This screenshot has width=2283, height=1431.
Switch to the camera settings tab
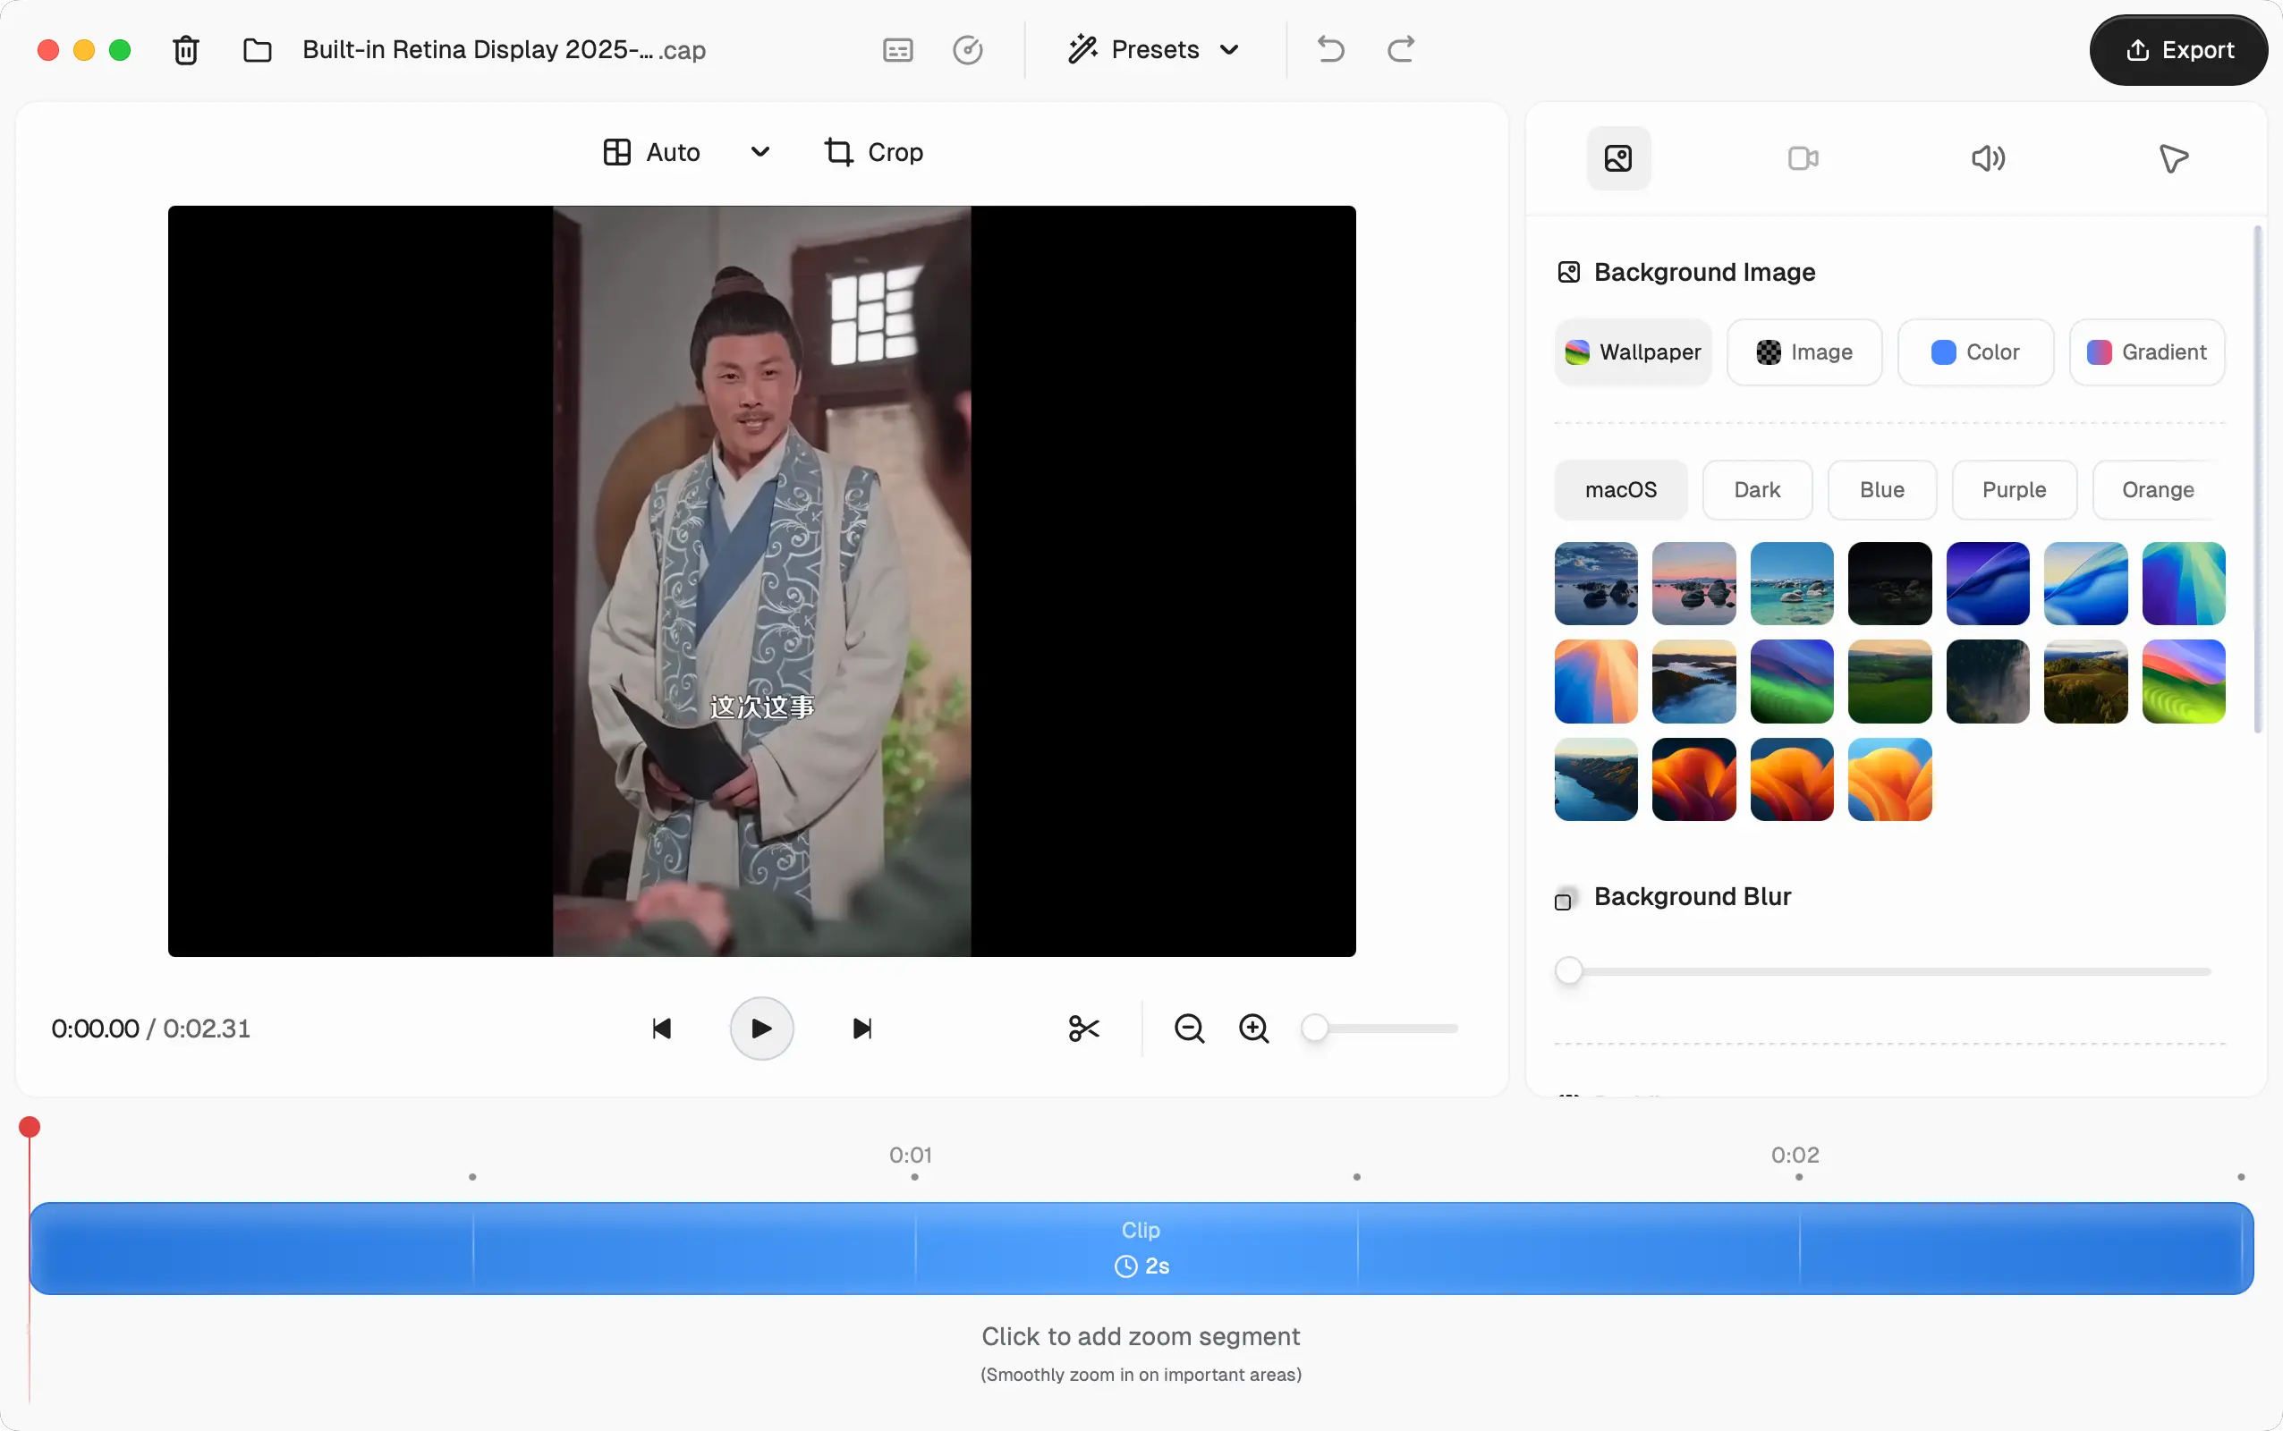coord(1803,158)
